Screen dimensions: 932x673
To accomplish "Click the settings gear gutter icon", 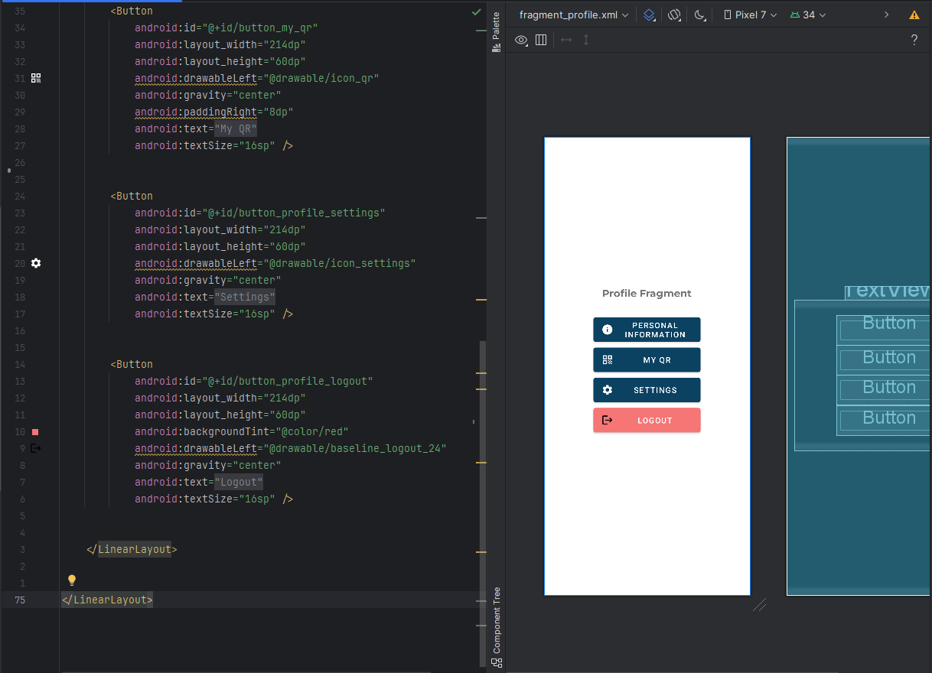I will click(x=36, y=263).
